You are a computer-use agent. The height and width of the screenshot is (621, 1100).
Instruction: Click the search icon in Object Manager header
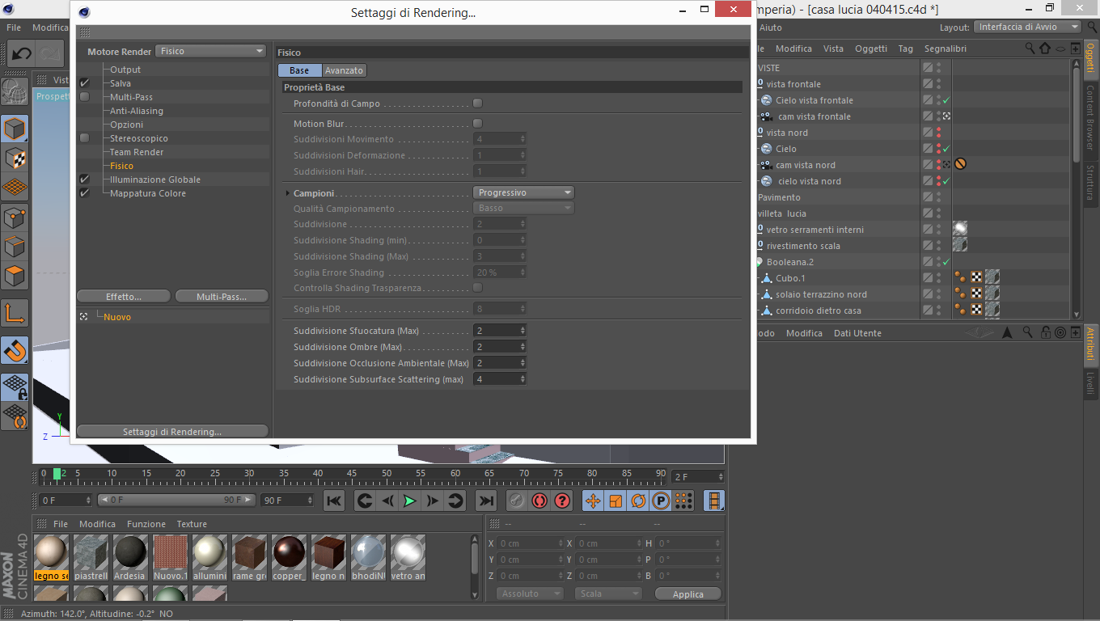coord(1030,49)
